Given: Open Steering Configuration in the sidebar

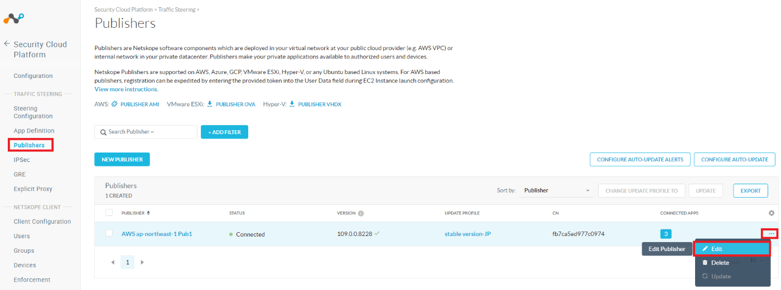Looking at the screenshot, I should coord(33,112).
